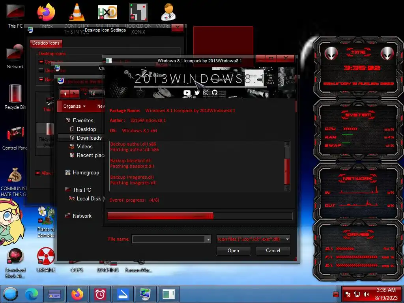Screen dimensions: 404x303
Task: Expand the Organize dropdown menu
Action: click(74, 106)
